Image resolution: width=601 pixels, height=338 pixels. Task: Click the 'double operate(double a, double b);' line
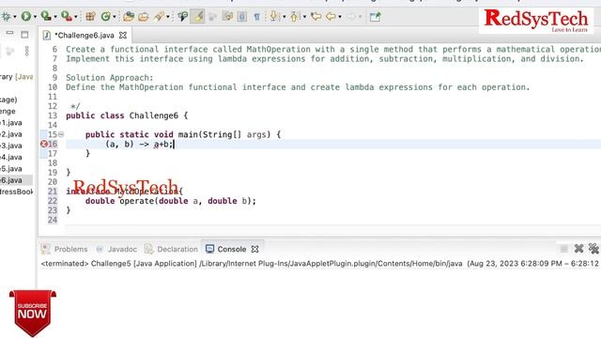coord(171,201)
